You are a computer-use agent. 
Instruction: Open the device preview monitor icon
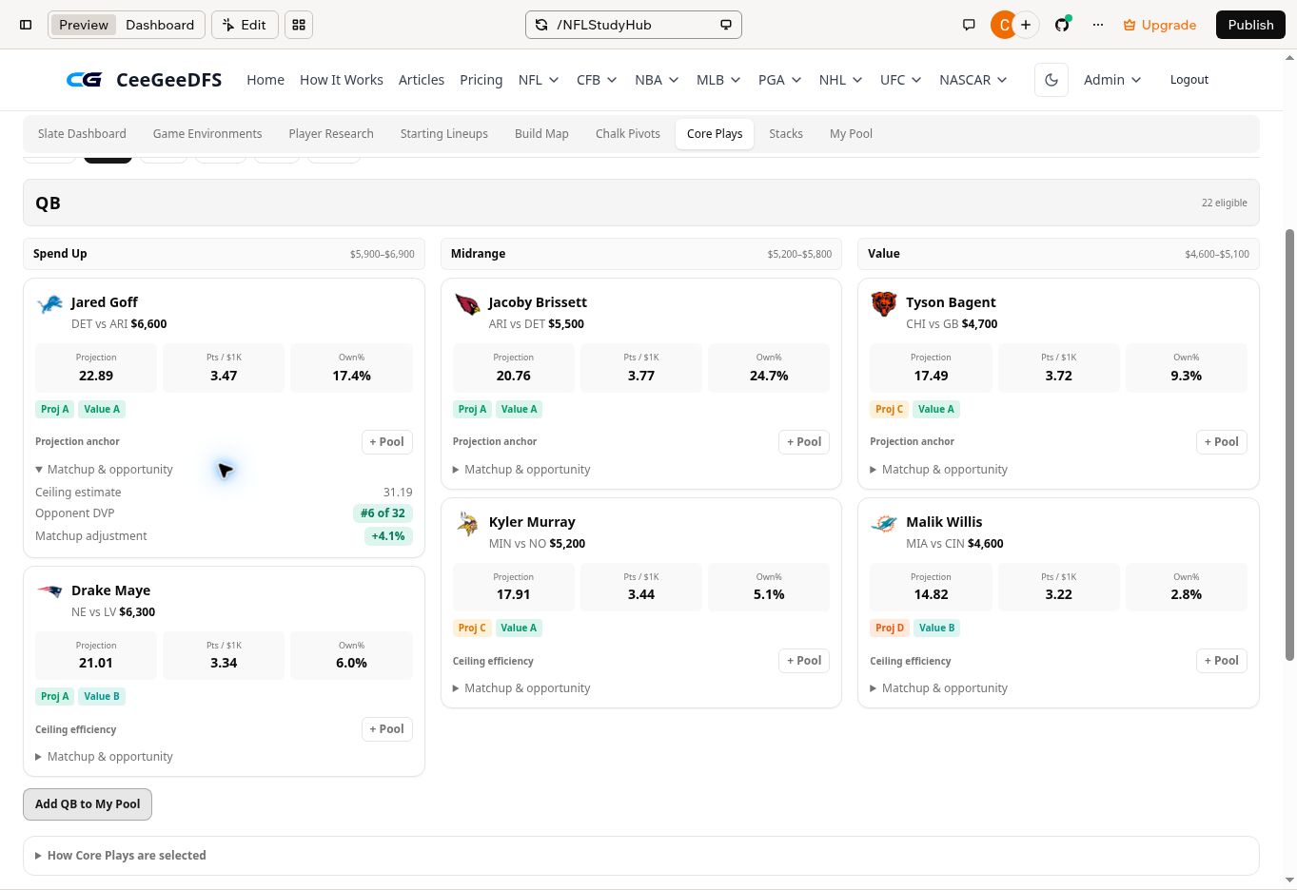pyautogui.click(x=726, y=25)
